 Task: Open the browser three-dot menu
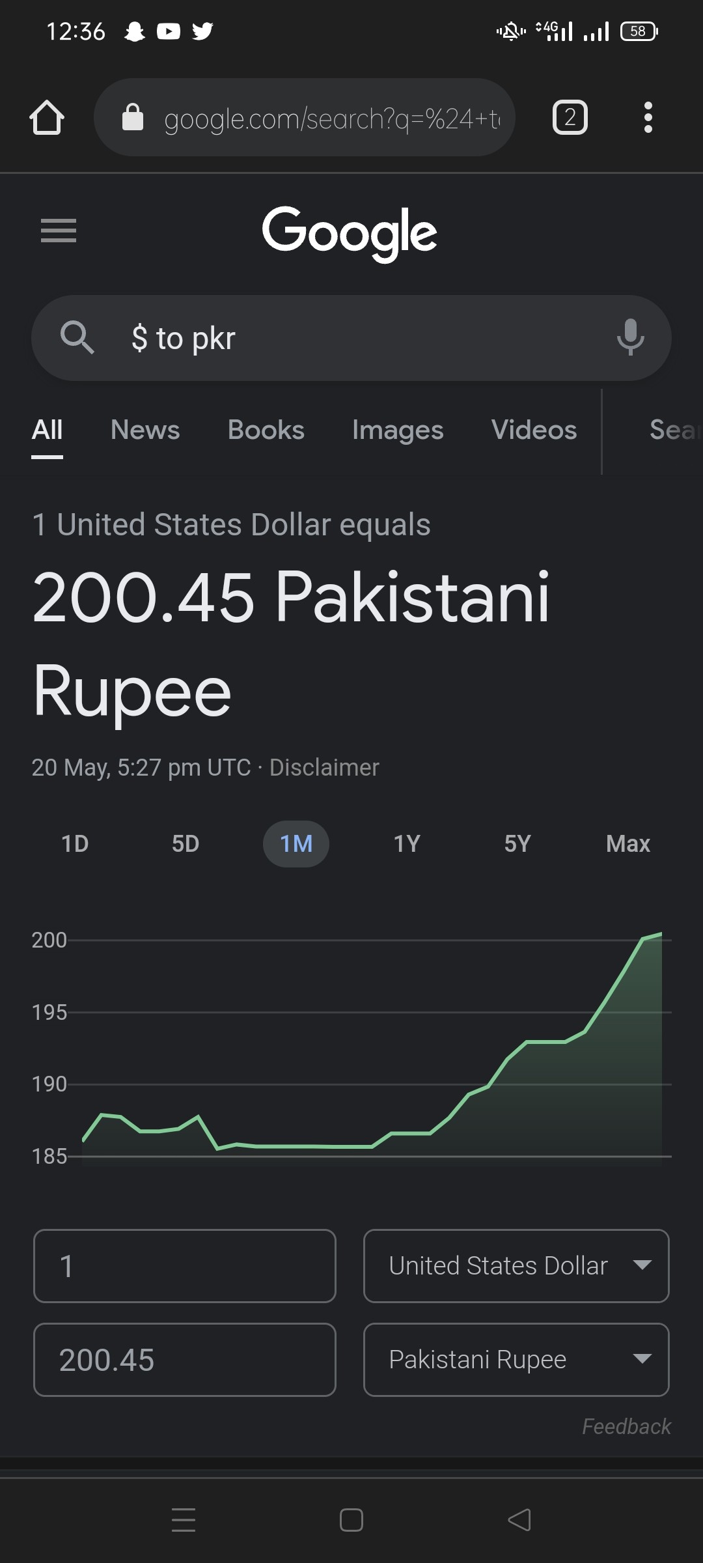tap(648, 118)
